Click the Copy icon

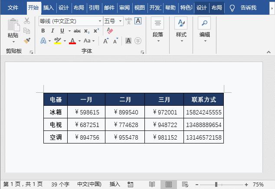pos(26,31)
